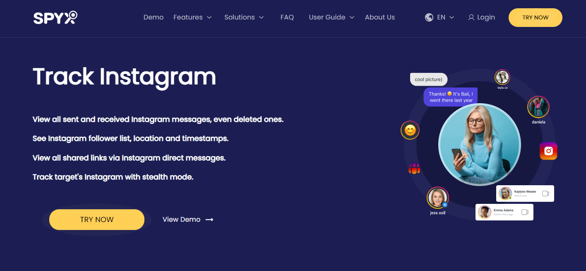Open the About Us page

[x=380, y=17]
